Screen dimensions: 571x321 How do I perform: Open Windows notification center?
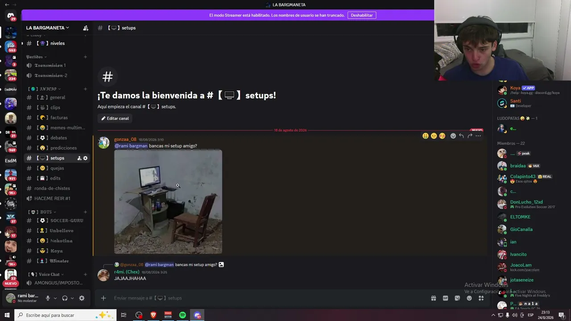562,315
